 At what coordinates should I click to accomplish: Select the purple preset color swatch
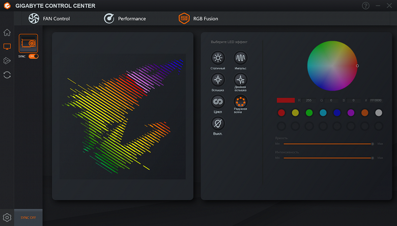point(351,113)
